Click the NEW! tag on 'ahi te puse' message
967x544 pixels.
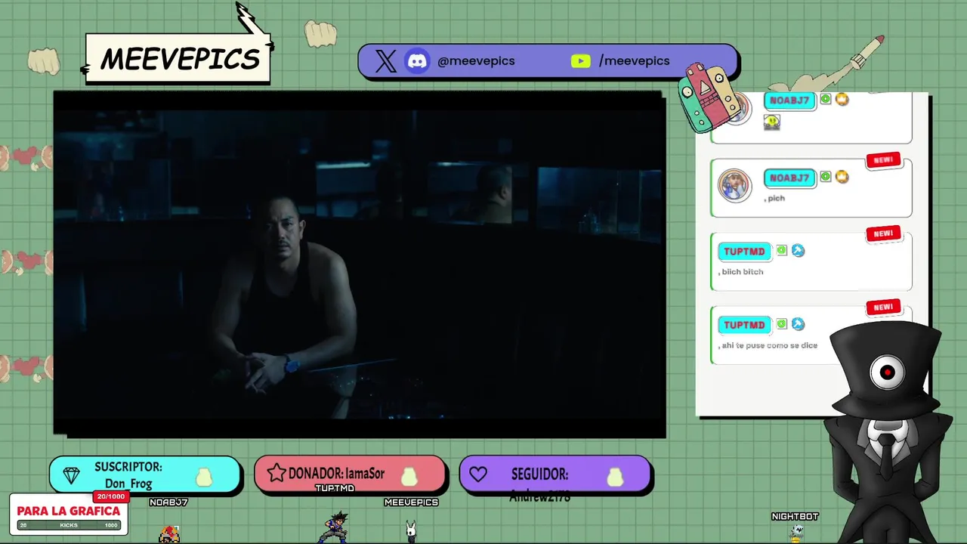point(883,308)
